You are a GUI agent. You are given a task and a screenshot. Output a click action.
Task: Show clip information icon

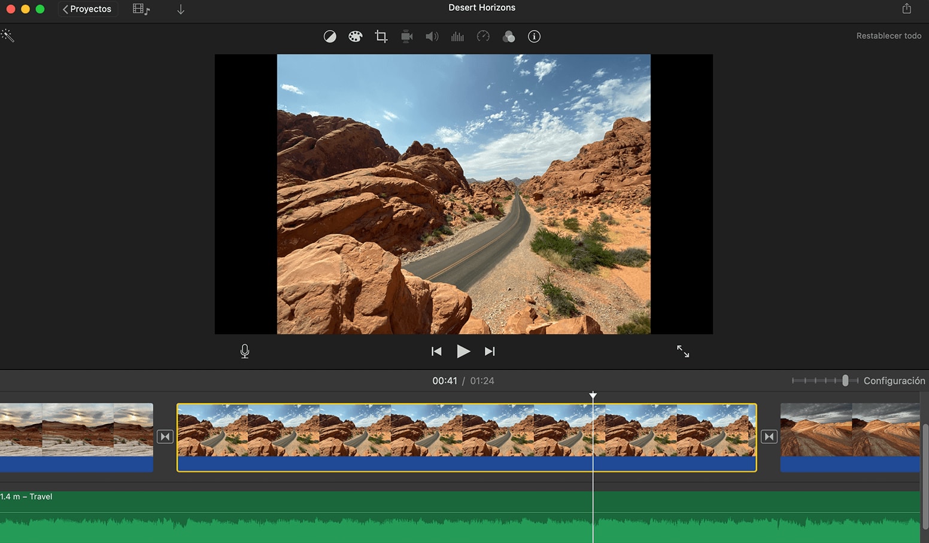click(x=534, y=36)
